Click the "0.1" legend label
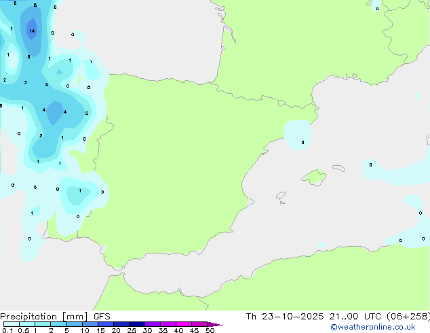 tap(7, 330)
